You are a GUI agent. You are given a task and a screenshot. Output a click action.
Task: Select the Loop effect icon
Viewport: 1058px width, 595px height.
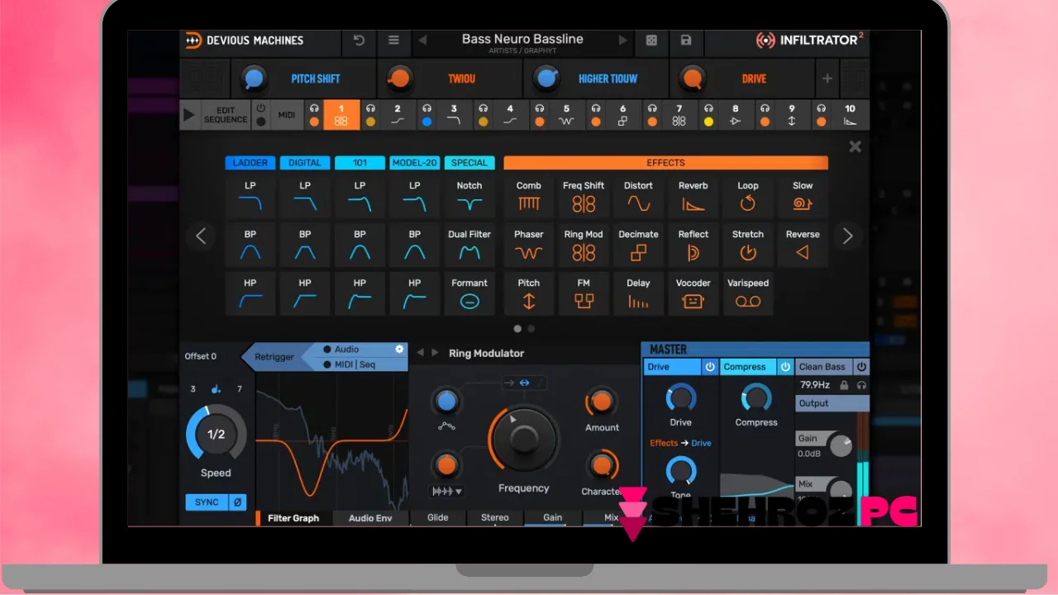tap(748, 203)
